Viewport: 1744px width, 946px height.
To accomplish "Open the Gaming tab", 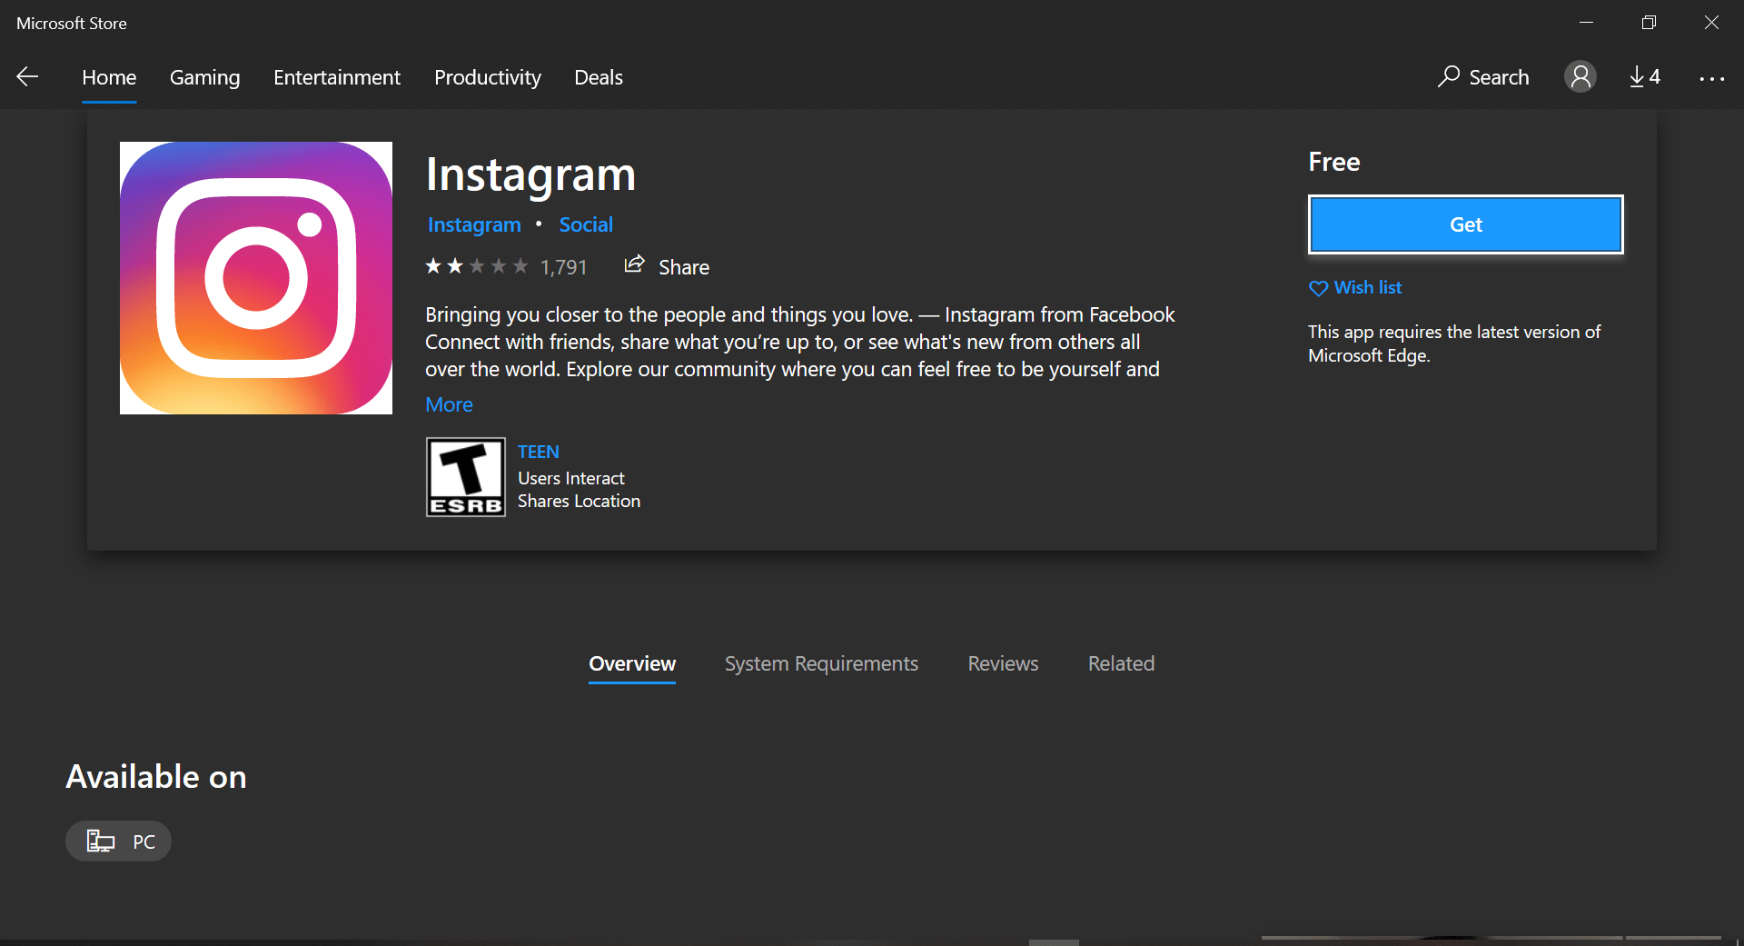I will click(x=205, y=77).
